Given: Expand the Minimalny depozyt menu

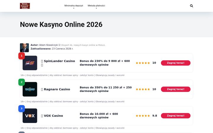Looking at the screenshot, I should (74, 6).
